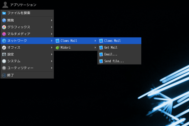Viewport: 189px width, 126px height.
Task: Expand the 設定 submenu arrow
Action: coord(52,54)
